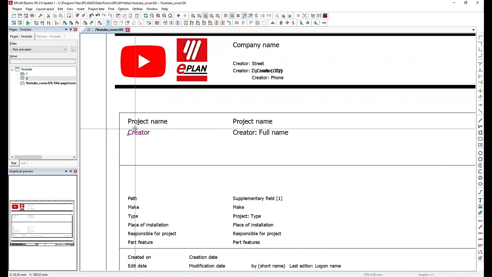This screenshot has height=277, width=492.
Task: Select the Polyline drawing tool
Action: 480,126
